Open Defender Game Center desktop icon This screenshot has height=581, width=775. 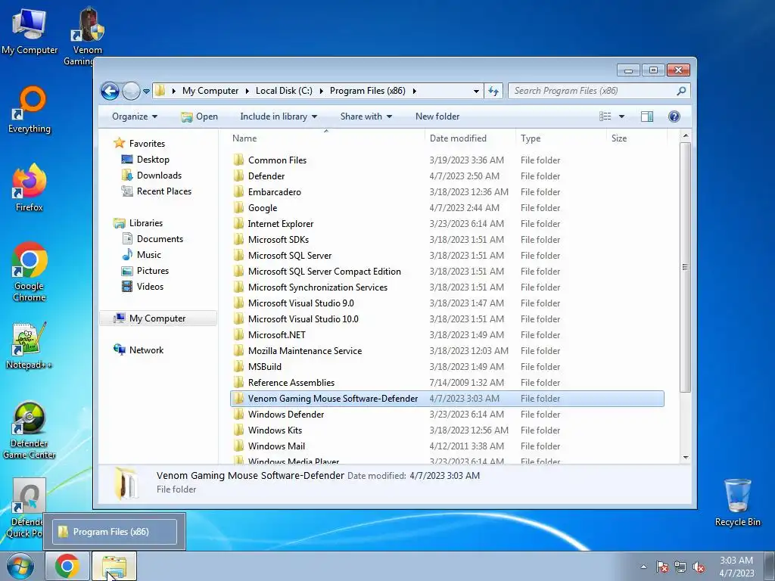[x=30, y=430]
